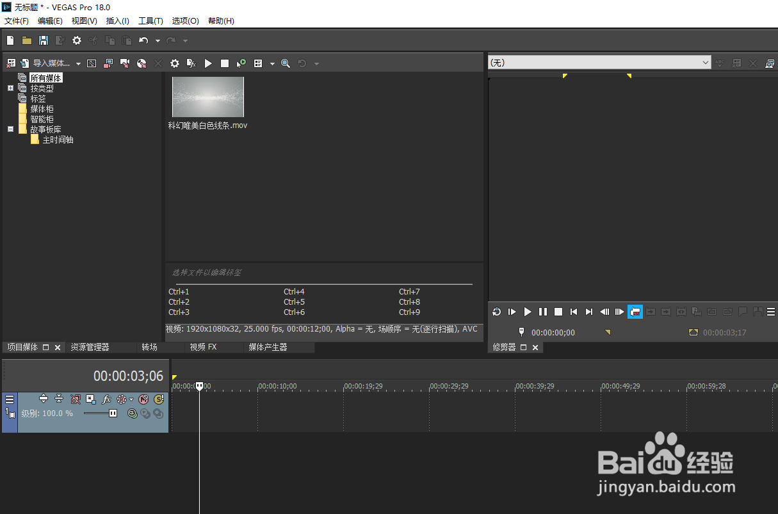Open the undo history dropdown arrow
778x514 pixels.
tap(158, 41)
